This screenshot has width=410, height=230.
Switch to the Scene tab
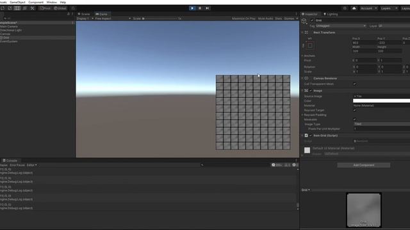tap(84, 14)
